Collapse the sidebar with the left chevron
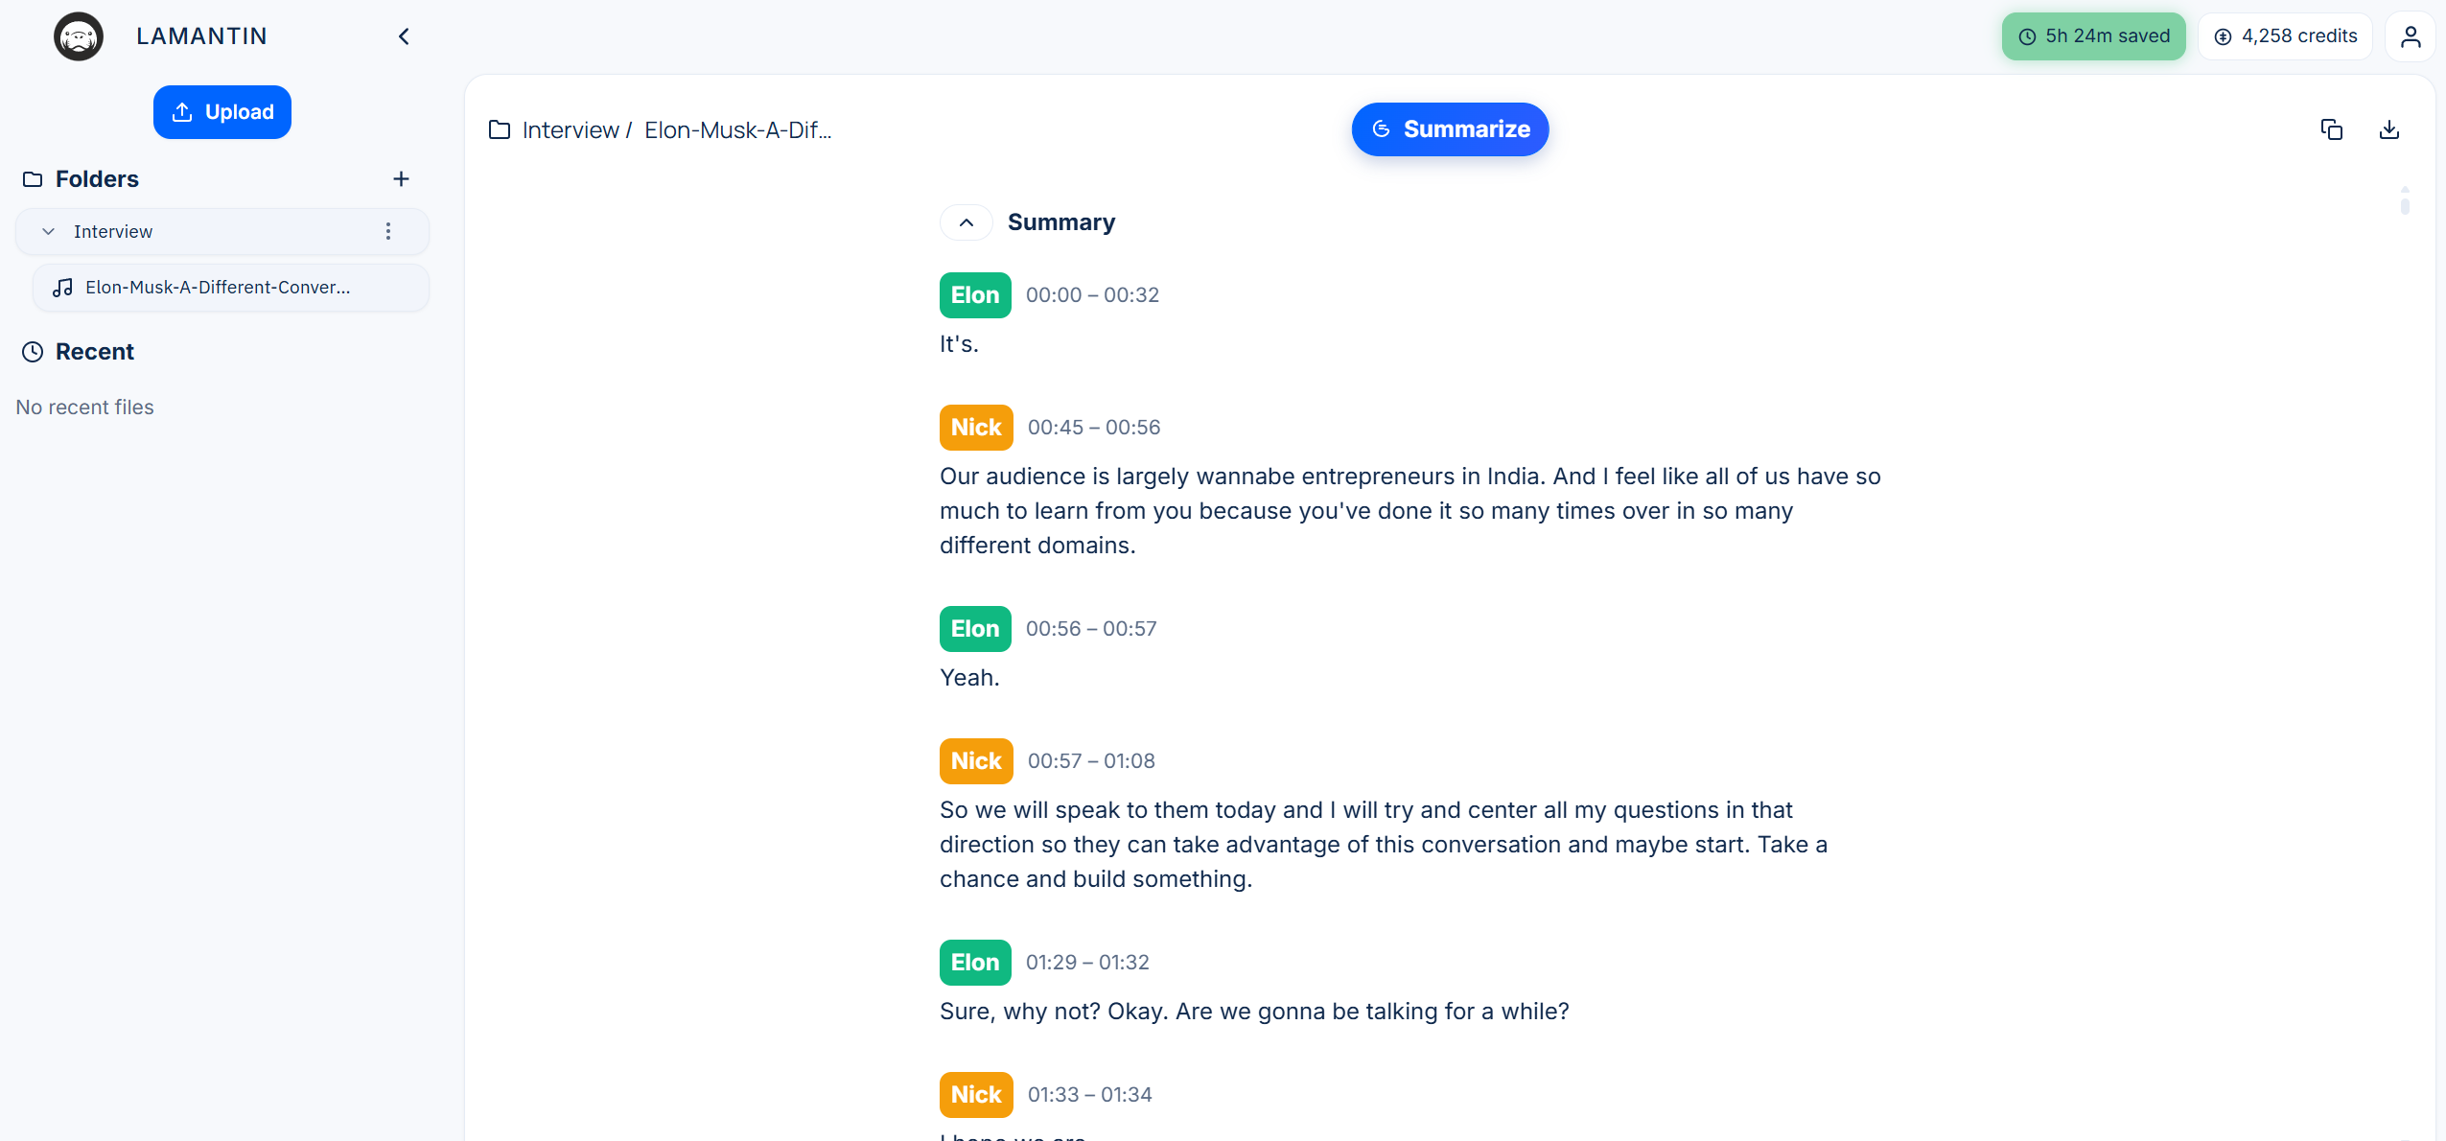Screen dimensions: 2446x1141 [404, 36]
